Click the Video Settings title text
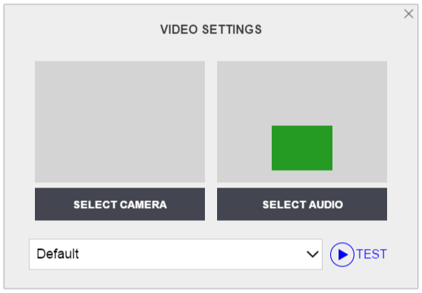 (211, 30)
